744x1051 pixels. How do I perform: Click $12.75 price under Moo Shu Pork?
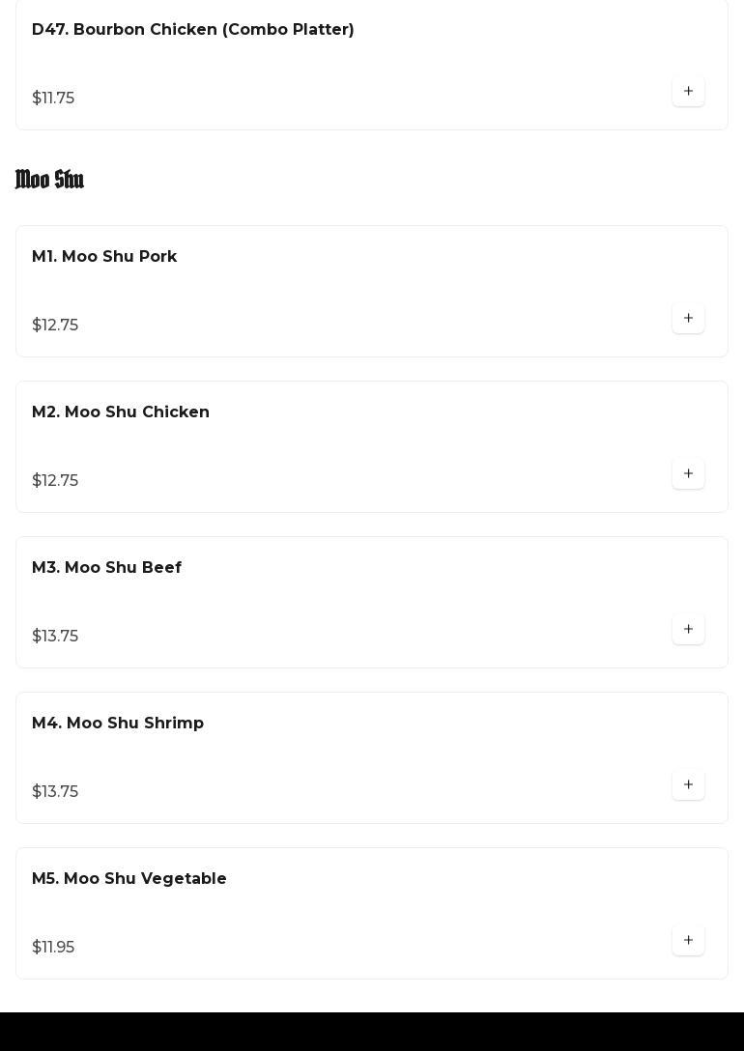(55, 326)
